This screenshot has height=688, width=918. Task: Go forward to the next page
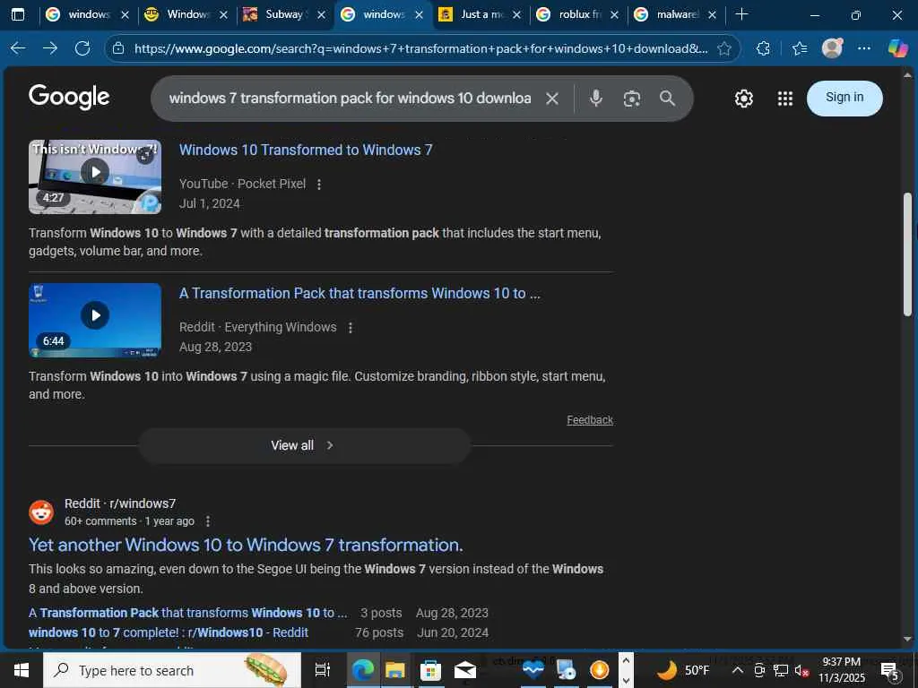click(x=50, y=48)
